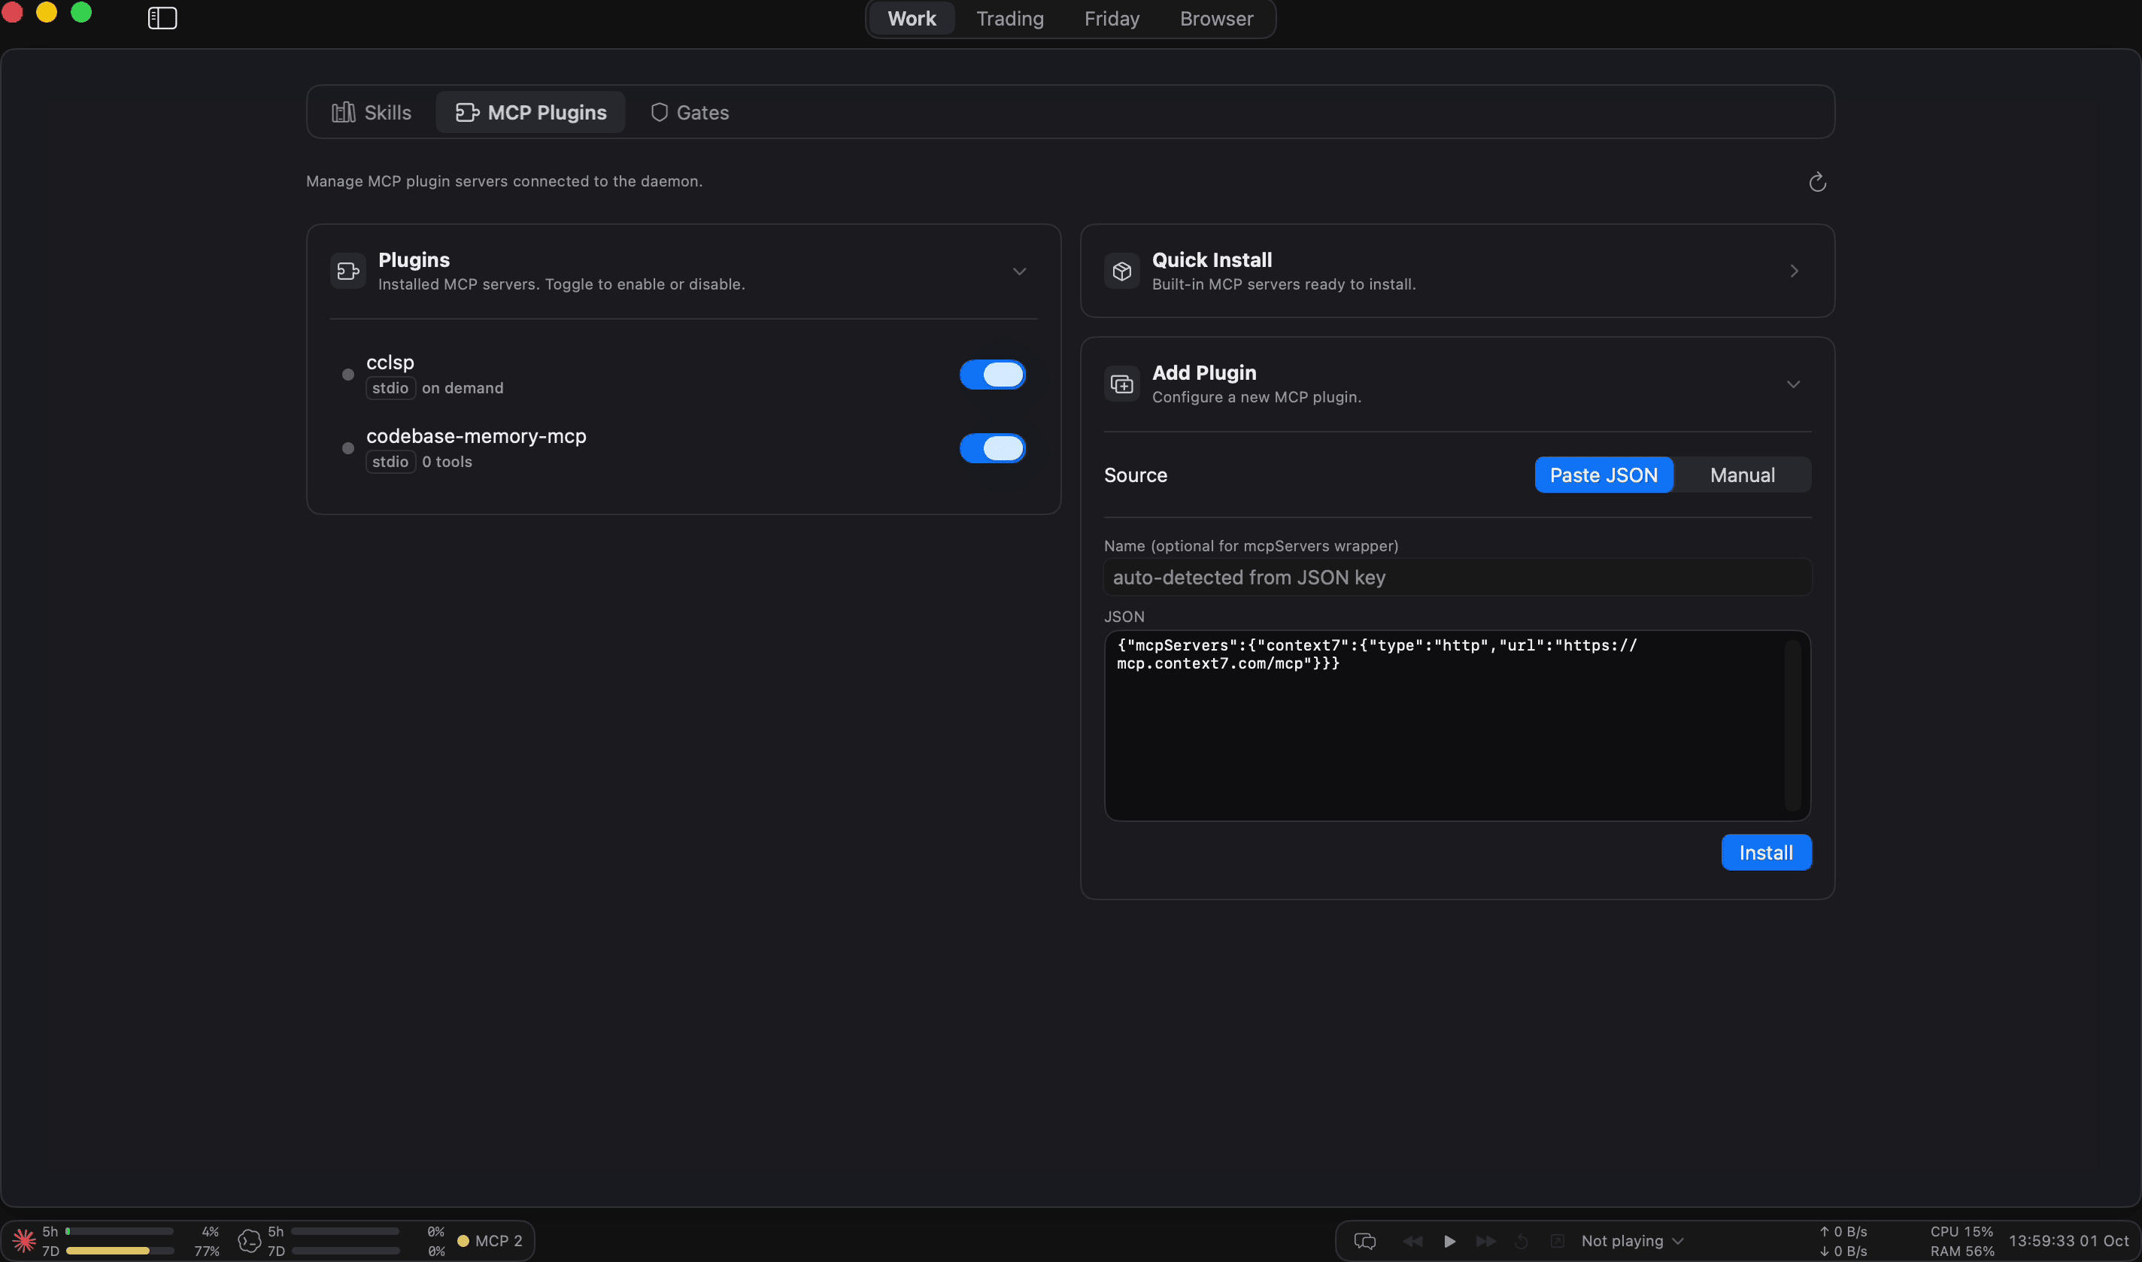This screenshot has width=2142, height=1262.
Task: Click the MCP Plugins plug icon in tab
Action: click(468, 112)
